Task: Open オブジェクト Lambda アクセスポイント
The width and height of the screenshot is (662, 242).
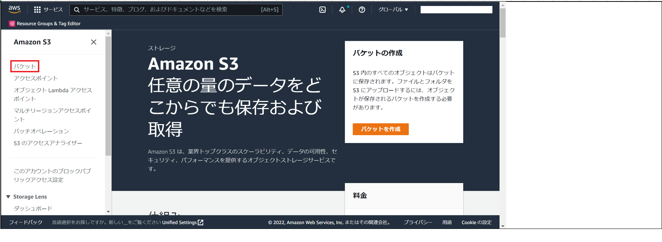Action: click(53, 94)
